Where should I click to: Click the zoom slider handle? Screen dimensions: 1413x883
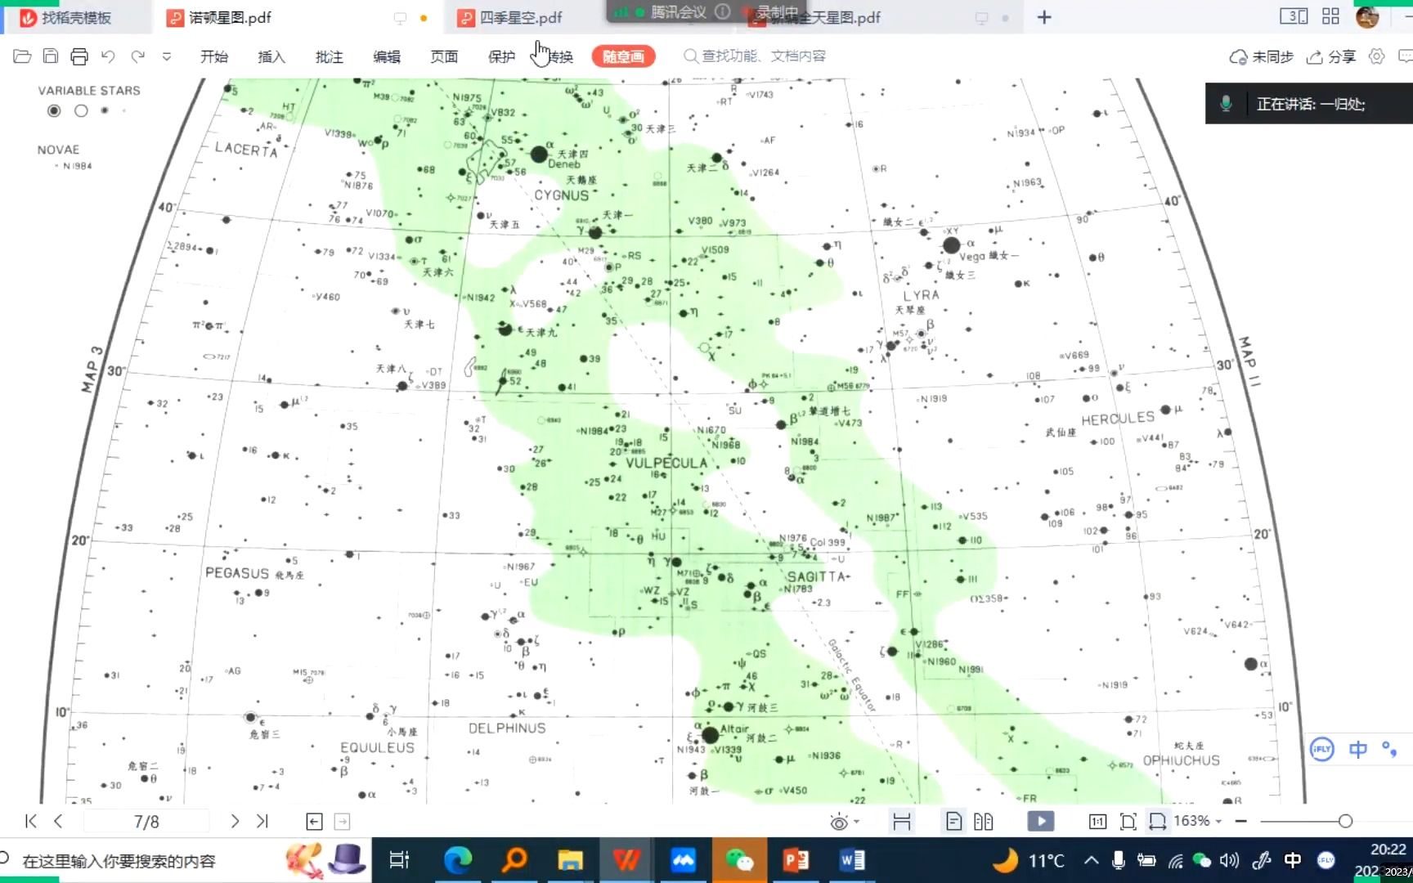[1345, 821]
